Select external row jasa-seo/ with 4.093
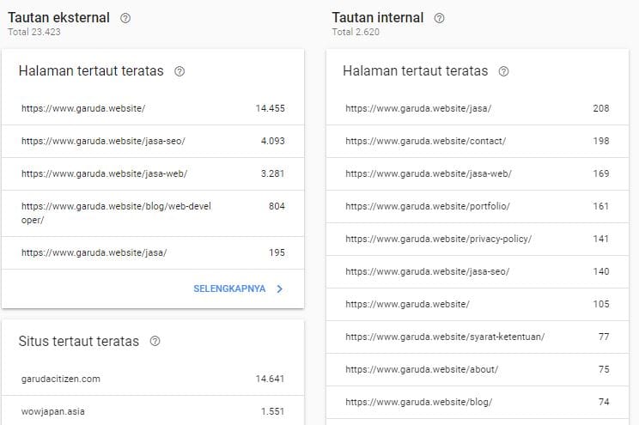 point(153,141)
